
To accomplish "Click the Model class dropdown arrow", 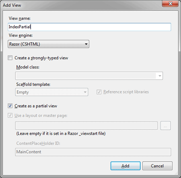I will [160, 76].
